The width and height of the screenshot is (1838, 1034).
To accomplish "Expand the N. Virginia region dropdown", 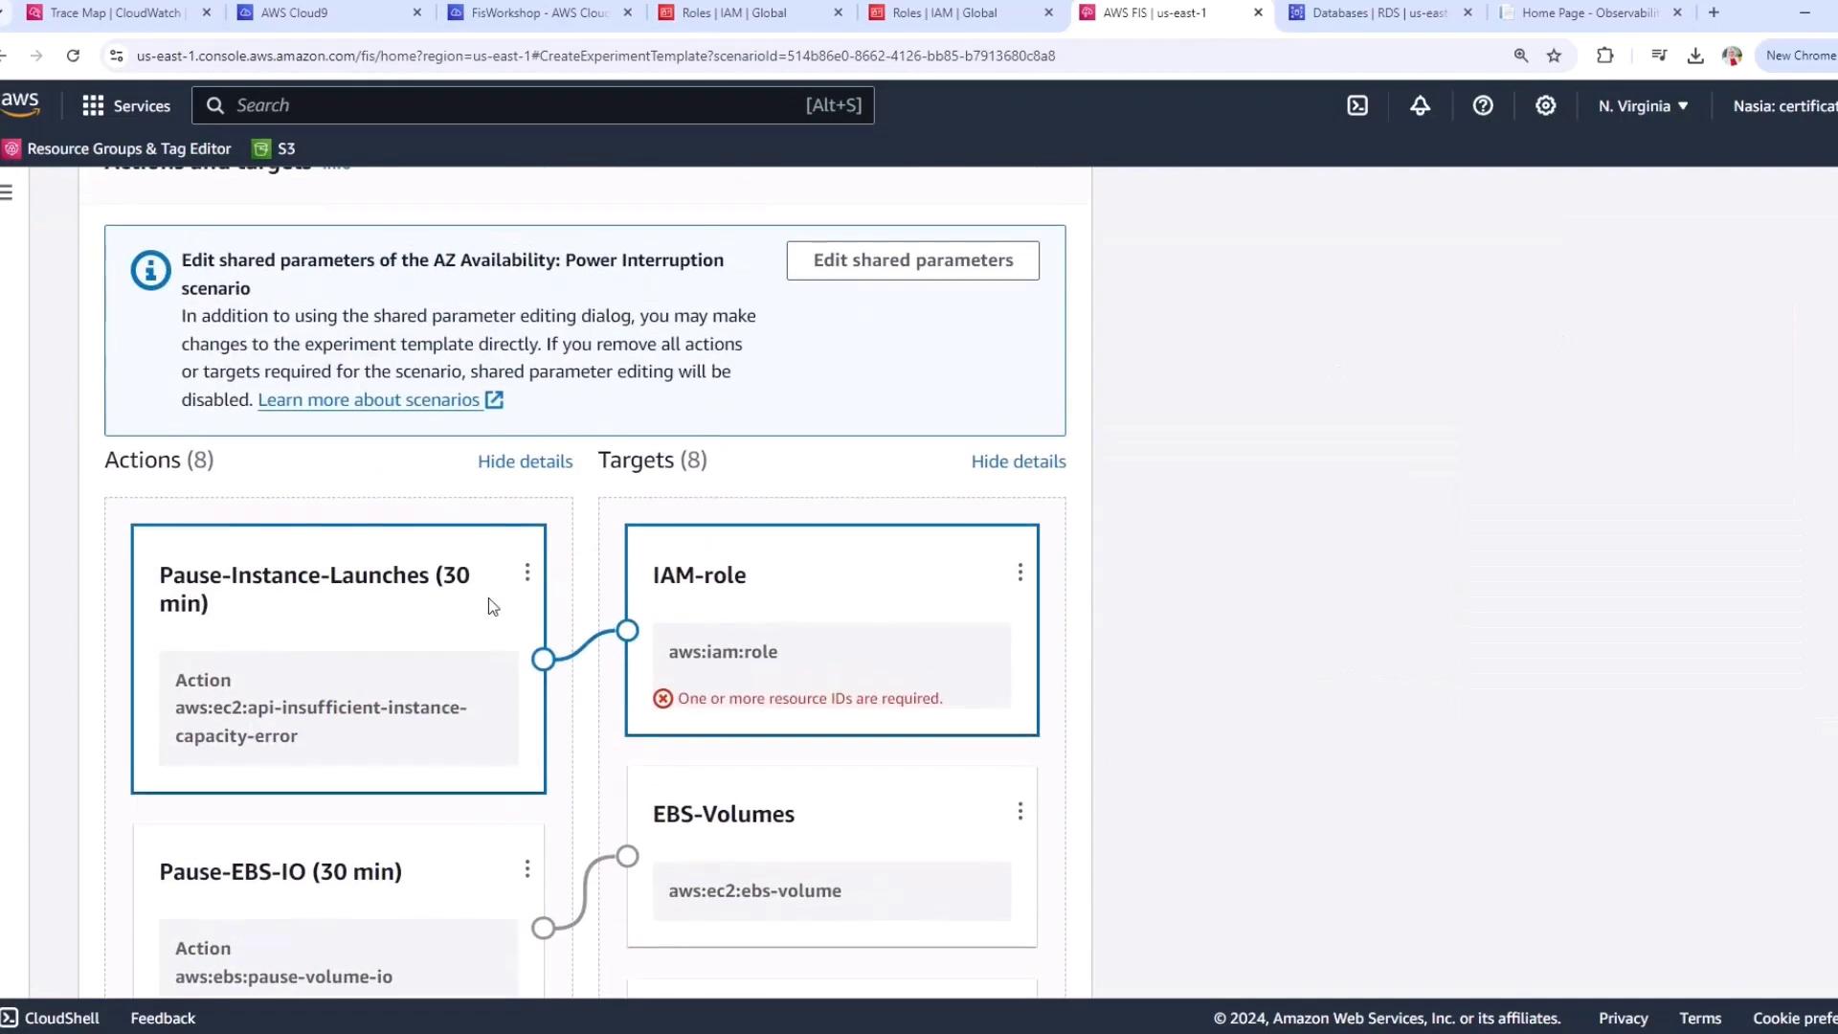I will tap(1643, 106).
